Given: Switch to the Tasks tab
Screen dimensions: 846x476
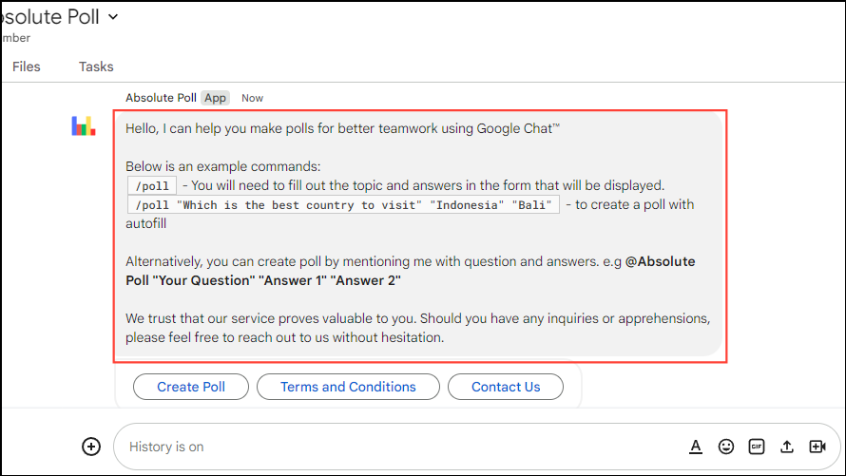Looking at the screenshot, I should pos(96,67).
